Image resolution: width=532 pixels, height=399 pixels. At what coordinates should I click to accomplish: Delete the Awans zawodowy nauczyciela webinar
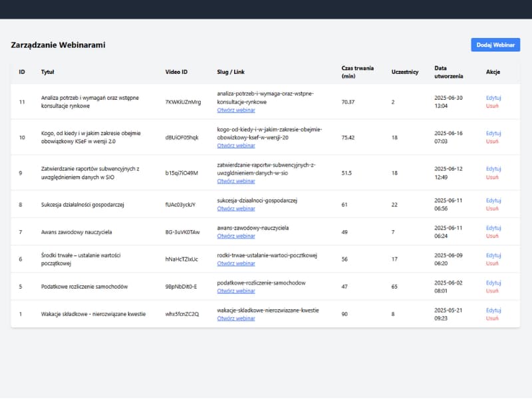[x=492, y=236]
